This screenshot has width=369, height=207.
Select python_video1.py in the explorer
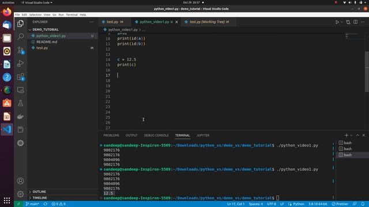click(63, 36)
